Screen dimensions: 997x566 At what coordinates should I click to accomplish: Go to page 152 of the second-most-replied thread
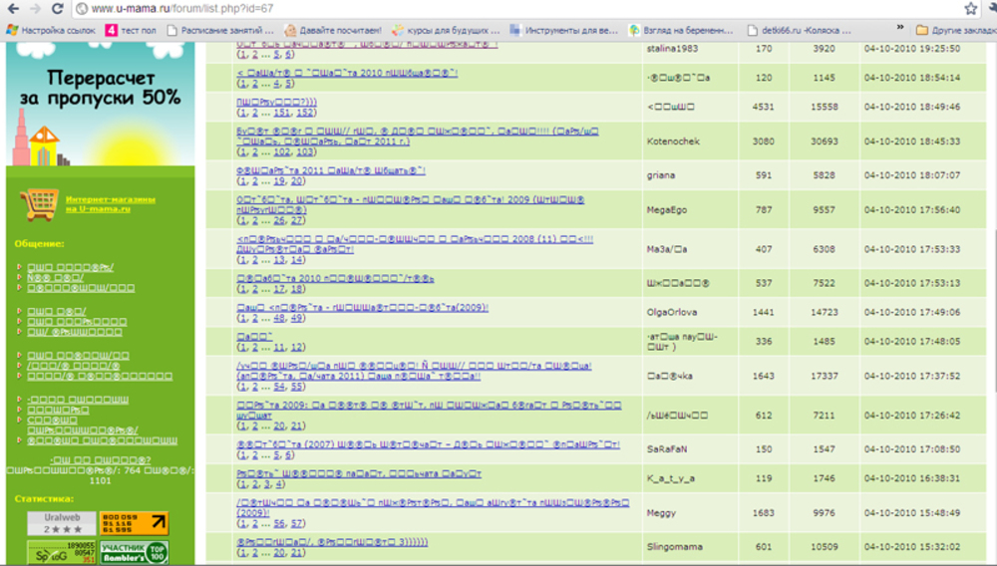pos(306,113)
